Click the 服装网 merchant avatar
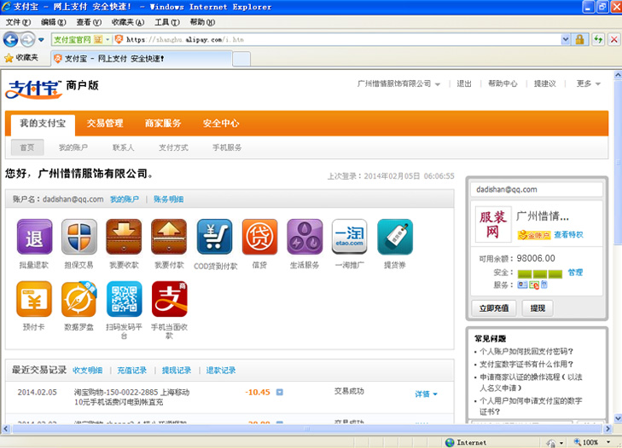 493,224
